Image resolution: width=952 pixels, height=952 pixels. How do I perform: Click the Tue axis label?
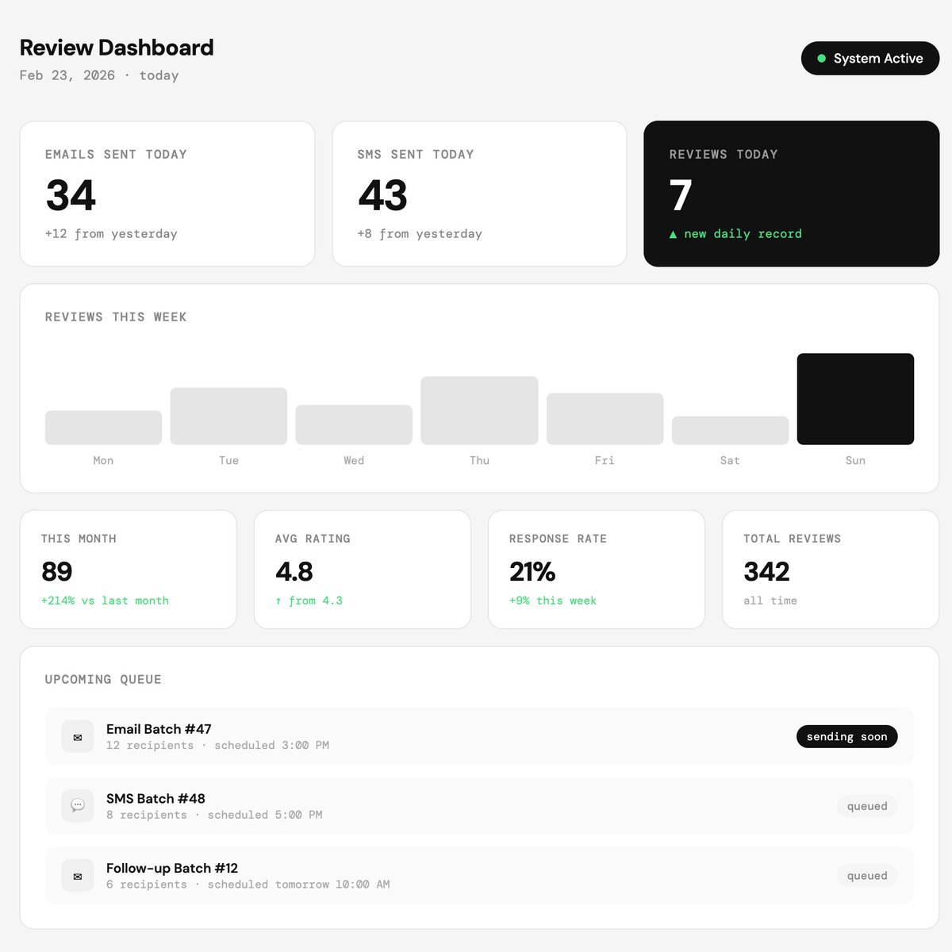point(228,460)
